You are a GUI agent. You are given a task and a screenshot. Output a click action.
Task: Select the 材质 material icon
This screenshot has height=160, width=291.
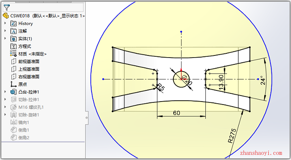click(13, 54)
